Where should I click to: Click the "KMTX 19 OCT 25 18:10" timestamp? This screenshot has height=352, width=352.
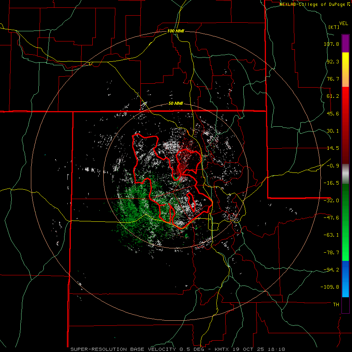tap(250, 349)
